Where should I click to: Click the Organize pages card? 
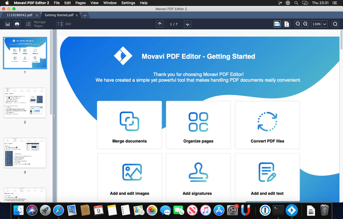[198, 125]
